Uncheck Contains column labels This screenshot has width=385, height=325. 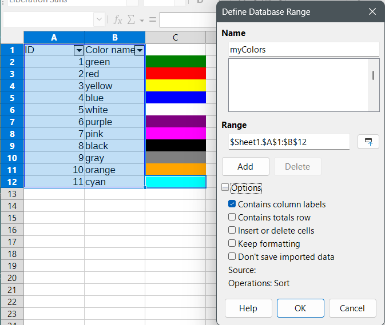coord(232,204)
